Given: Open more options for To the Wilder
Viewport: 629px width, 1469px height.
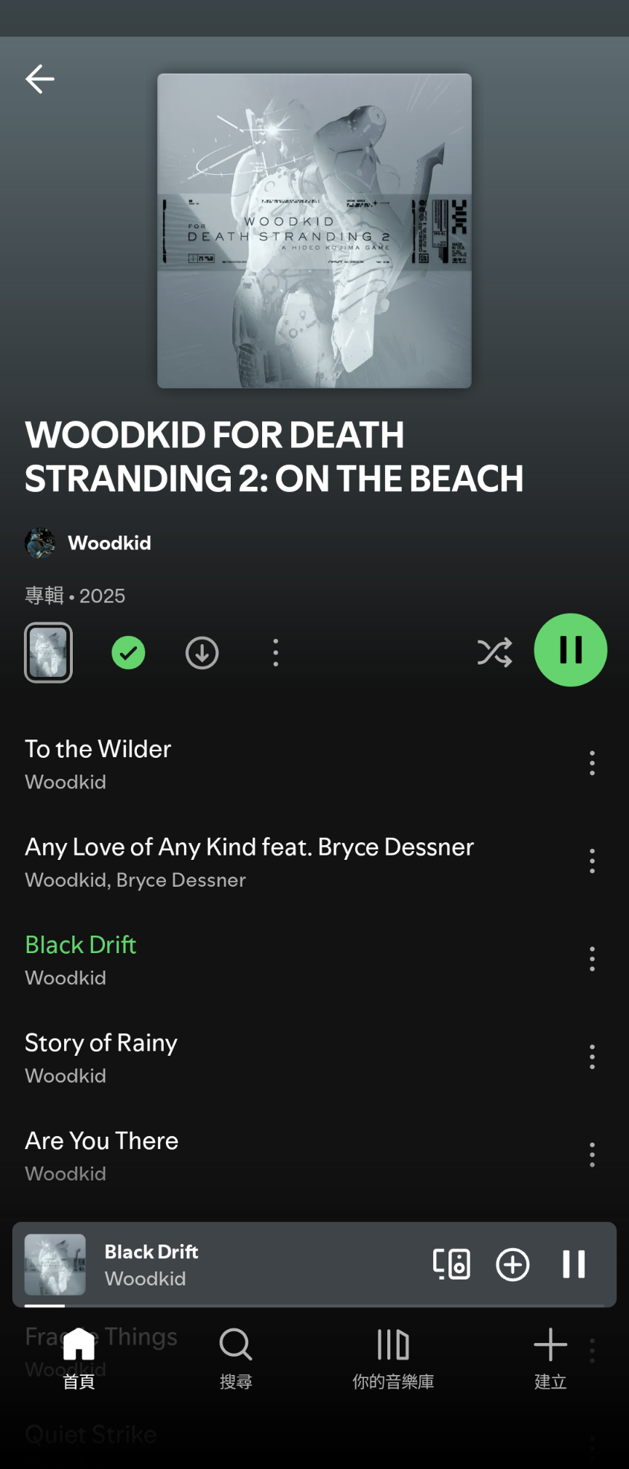Looking at the screenshot, I should (x=592, y=763).
